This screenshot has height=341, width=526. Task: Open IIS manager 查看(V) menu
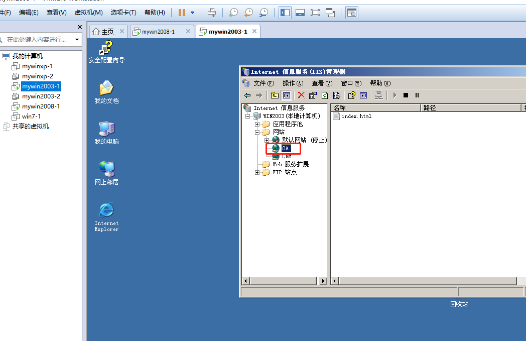(322, 83)
